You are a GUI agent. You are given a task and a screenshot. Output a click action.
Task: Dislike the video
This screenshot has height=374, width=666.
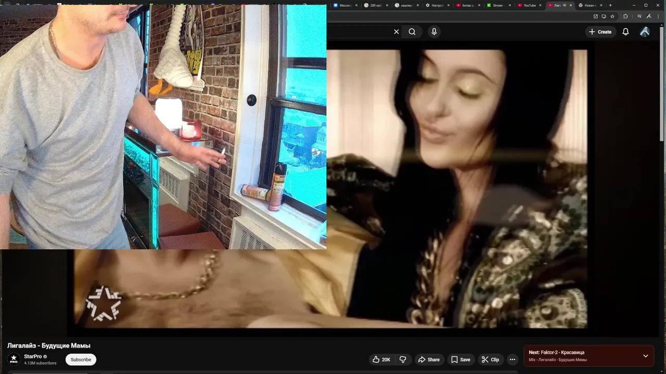(403, 359)
